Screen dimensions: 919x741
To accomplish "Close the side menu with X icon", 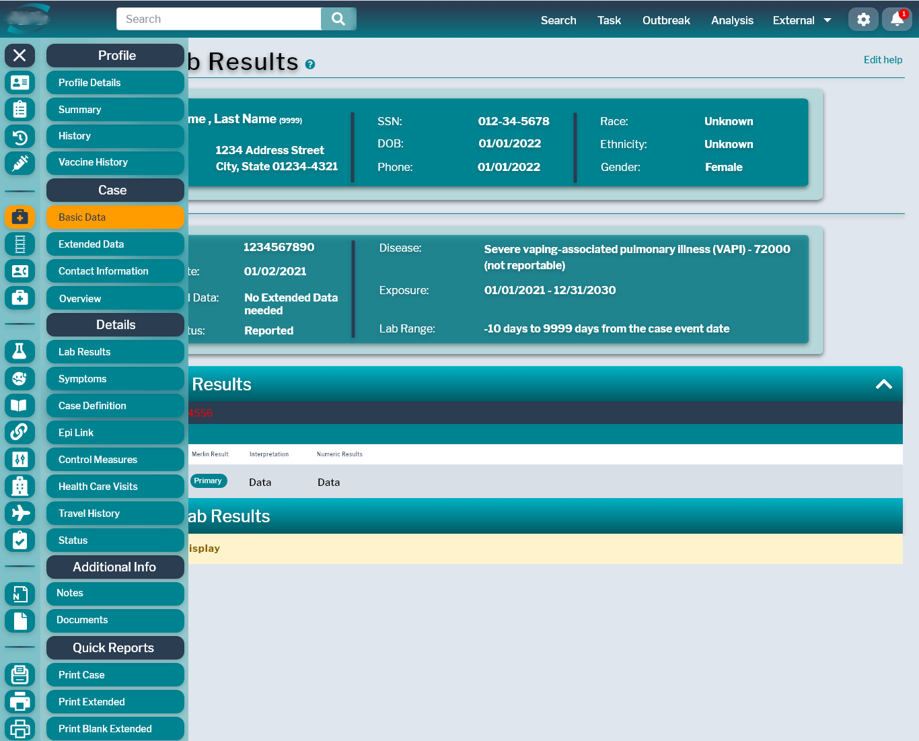I will [x=20, y=55].
